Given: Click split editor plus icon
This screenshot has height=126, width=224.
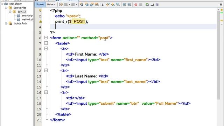Looking at the screenshot, I should pyautogui.click(x=221, y=5).
